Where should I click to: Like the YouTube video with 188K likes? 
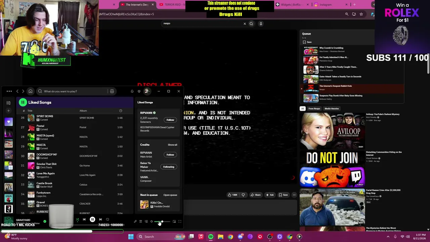click(x=232, y=195)
